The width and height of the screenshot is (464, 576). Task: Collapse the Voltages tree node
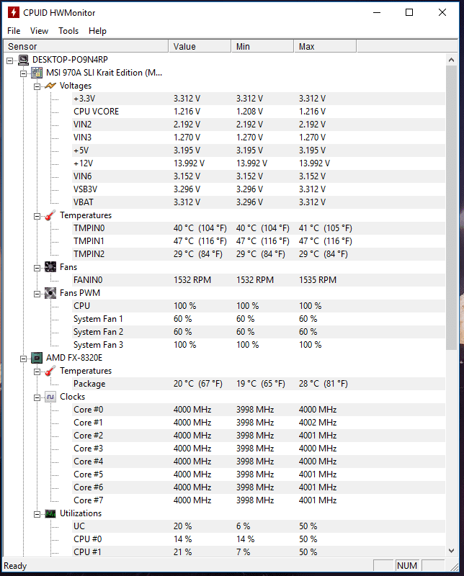[37, 86]
